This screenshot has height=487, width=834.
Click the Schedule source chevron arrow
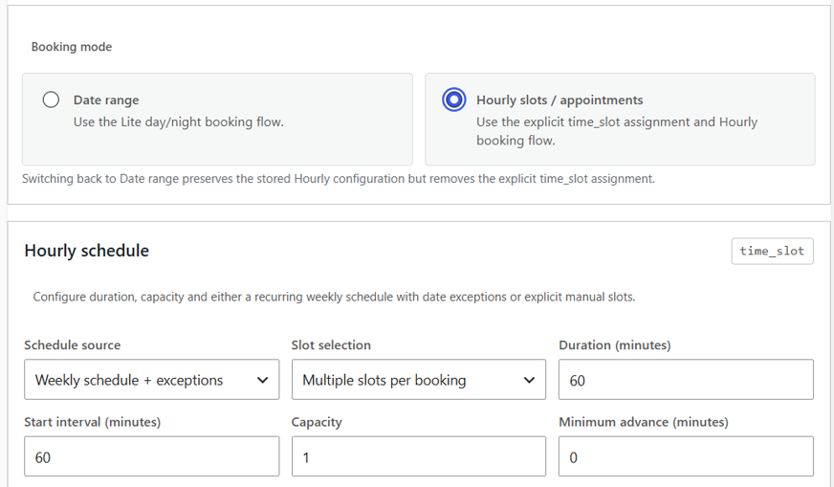coord(262,380)
